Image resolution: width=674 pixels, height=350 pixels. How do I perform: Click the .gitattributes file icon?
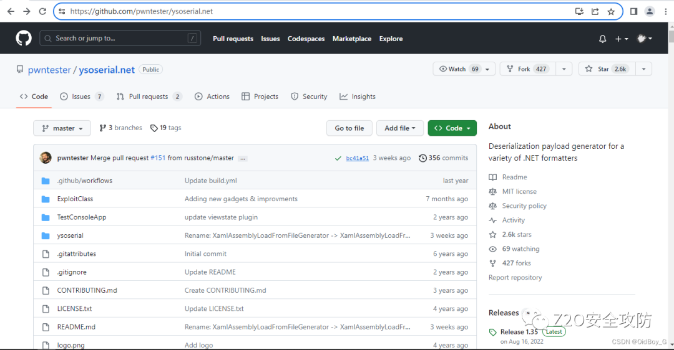coord(46,254)
